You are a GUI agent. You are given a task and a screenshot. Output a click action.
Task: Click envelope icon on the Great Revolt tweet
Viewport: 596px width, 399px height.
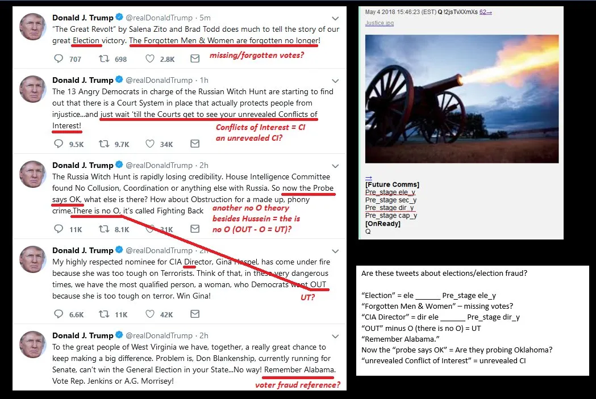[195, 58]
